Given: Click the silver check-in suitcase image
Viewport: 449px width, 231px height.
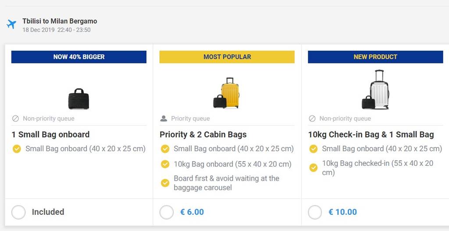Looking at the screenshot, I should 379,90.
